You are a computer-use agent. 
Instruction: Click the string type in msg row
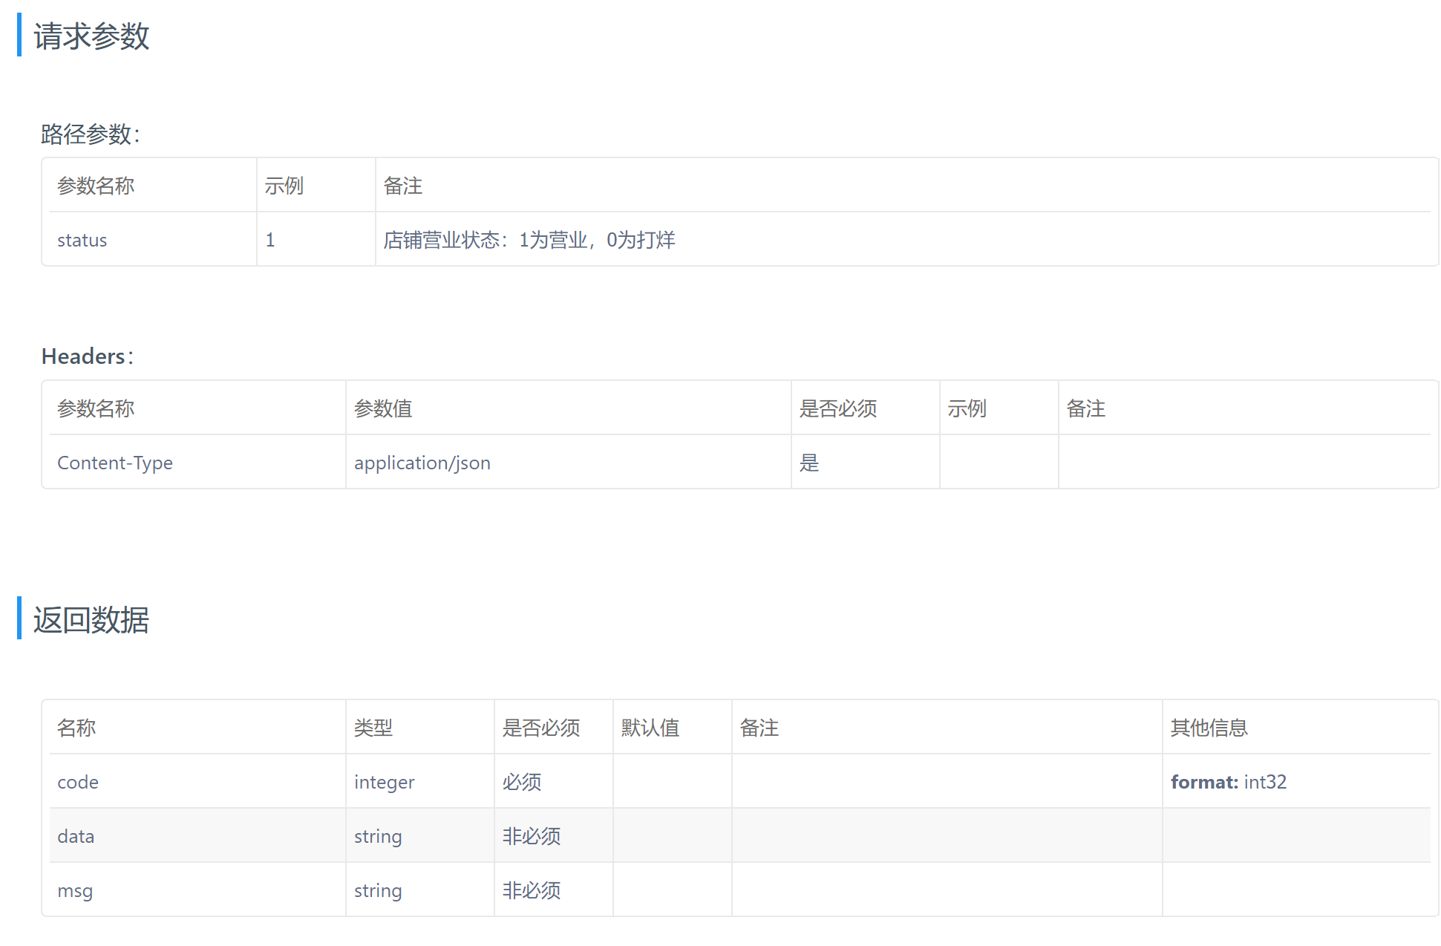[378, 890]
